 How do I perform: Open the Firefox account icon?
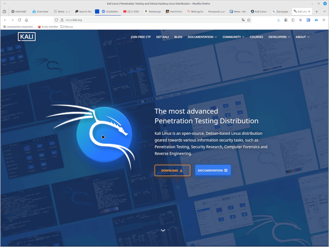tap(286, 20)
